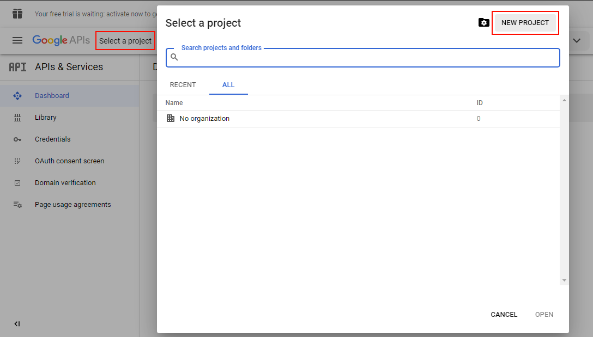Switch to the ALL tab
593x337 pixels.
click(228, 85)
